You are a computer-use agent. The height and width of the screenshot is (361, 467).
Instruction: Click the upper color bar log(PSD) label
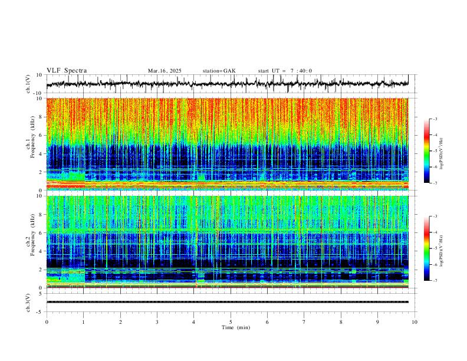[x=442, y=153]
